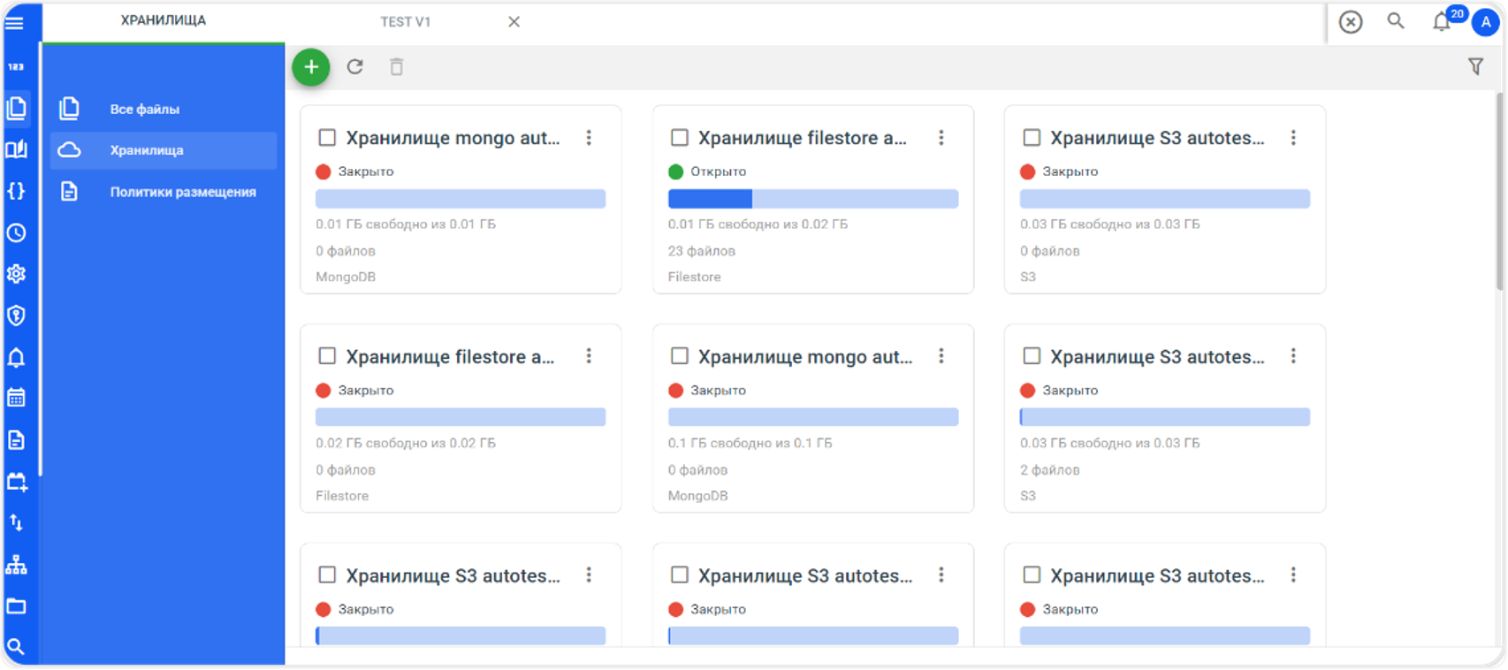Viewport: 1508px width, 670px height.
Task: Select the open Хранилище filestore card checkbox
Action: point(680,138)
